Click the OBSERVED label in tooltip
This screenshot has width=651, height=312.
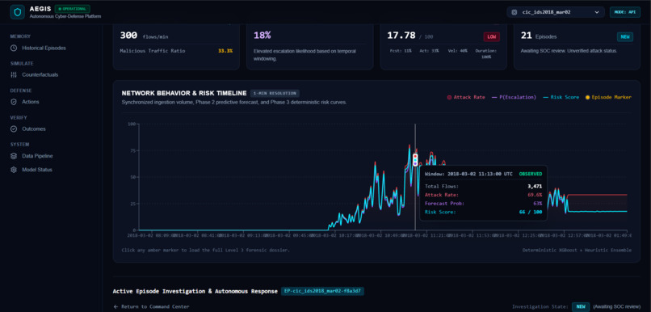pyautogui.click(x=531, y=174)
